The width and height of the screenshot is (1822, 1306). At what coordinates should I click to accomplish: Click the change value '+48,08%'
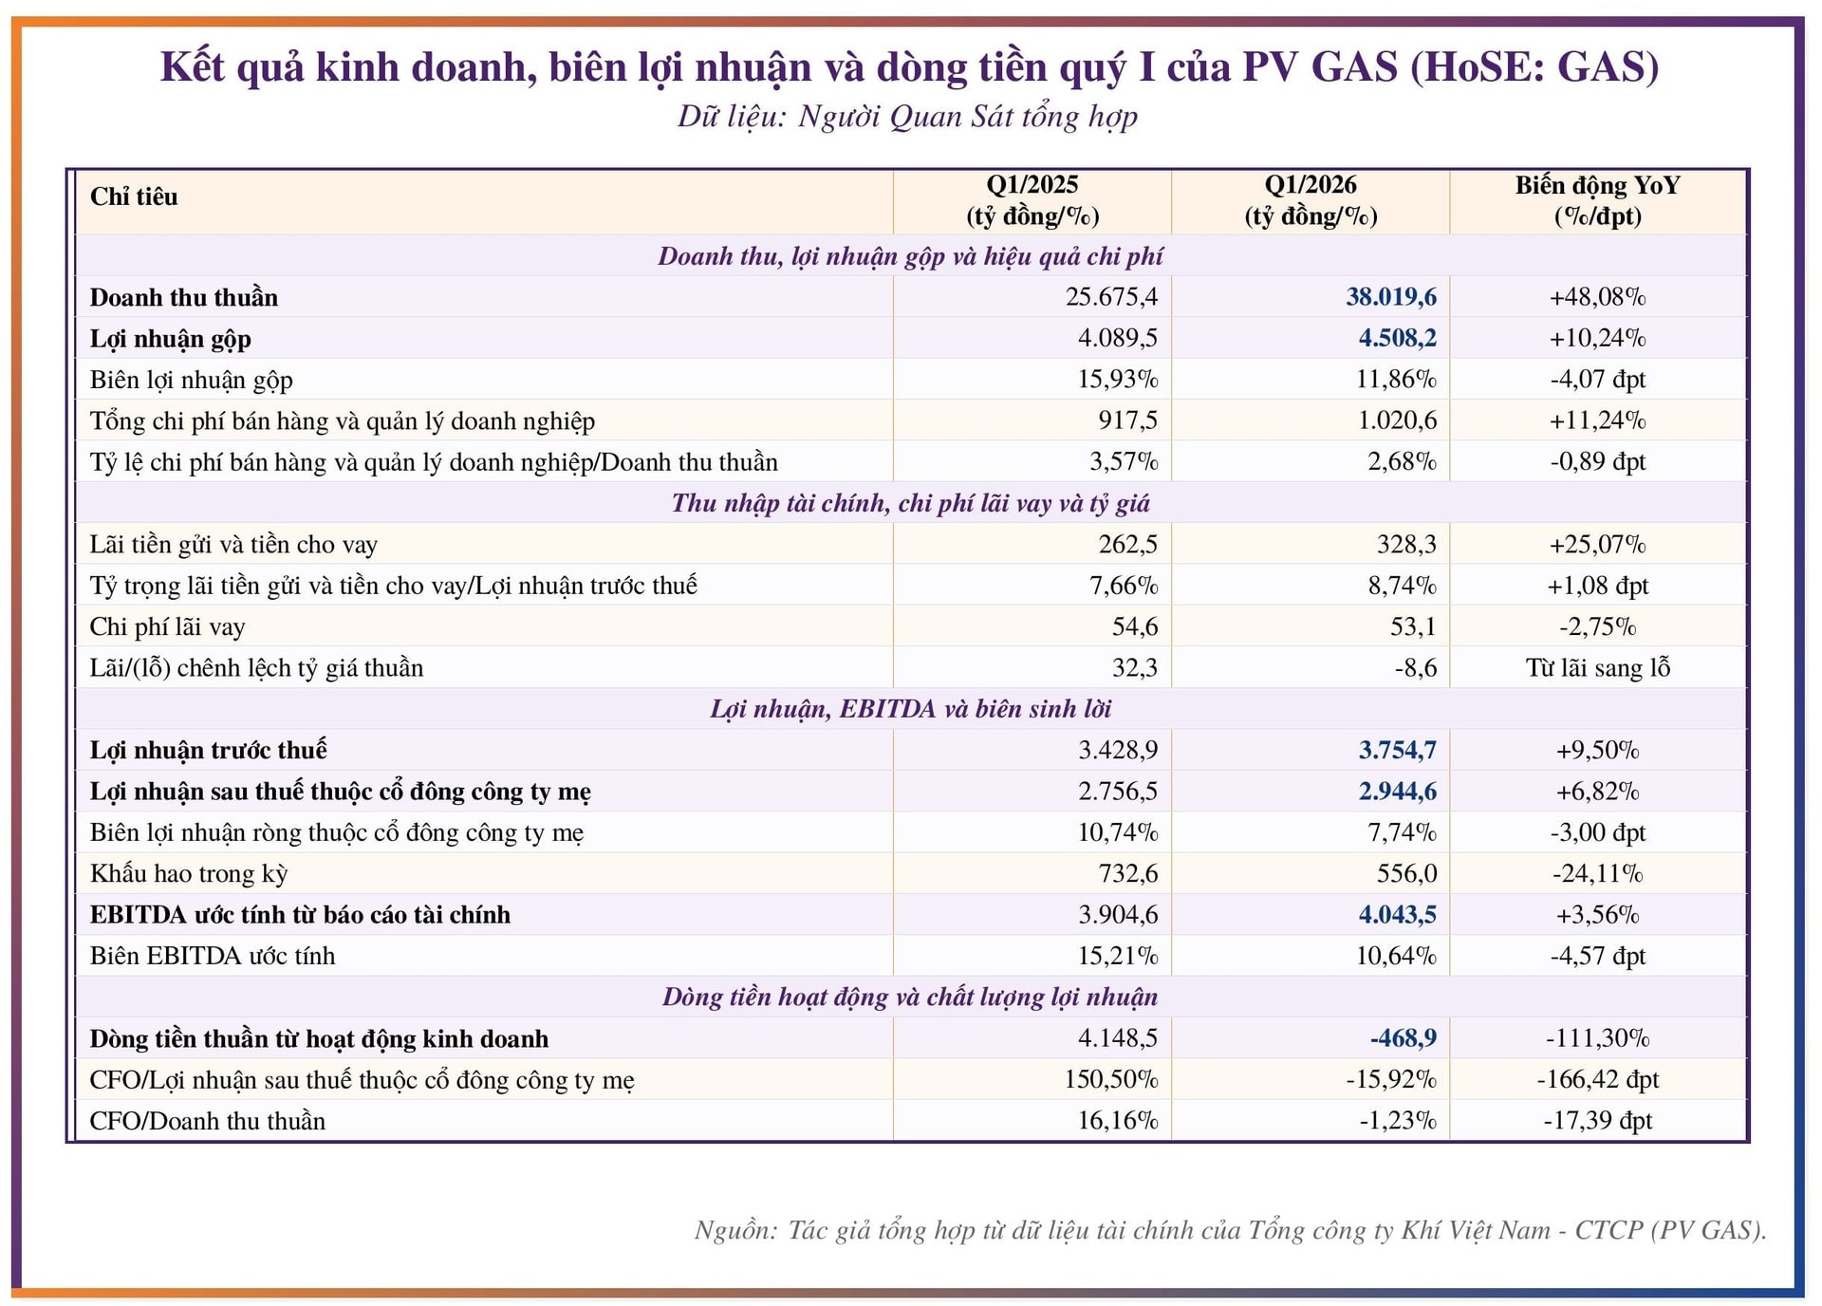tap(1598, 297)
